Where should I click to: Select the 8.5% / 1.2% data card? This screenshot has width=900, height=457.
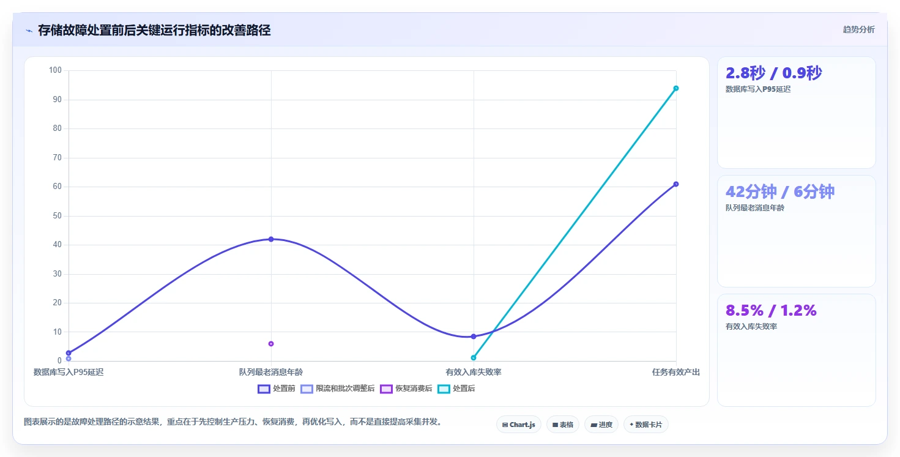[x=797, y=350]
